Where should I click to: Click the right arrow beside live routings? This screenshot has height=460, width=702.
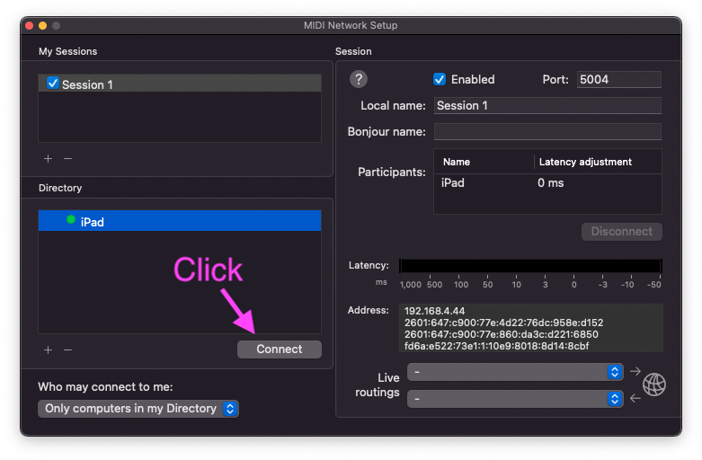coord(635,371)
